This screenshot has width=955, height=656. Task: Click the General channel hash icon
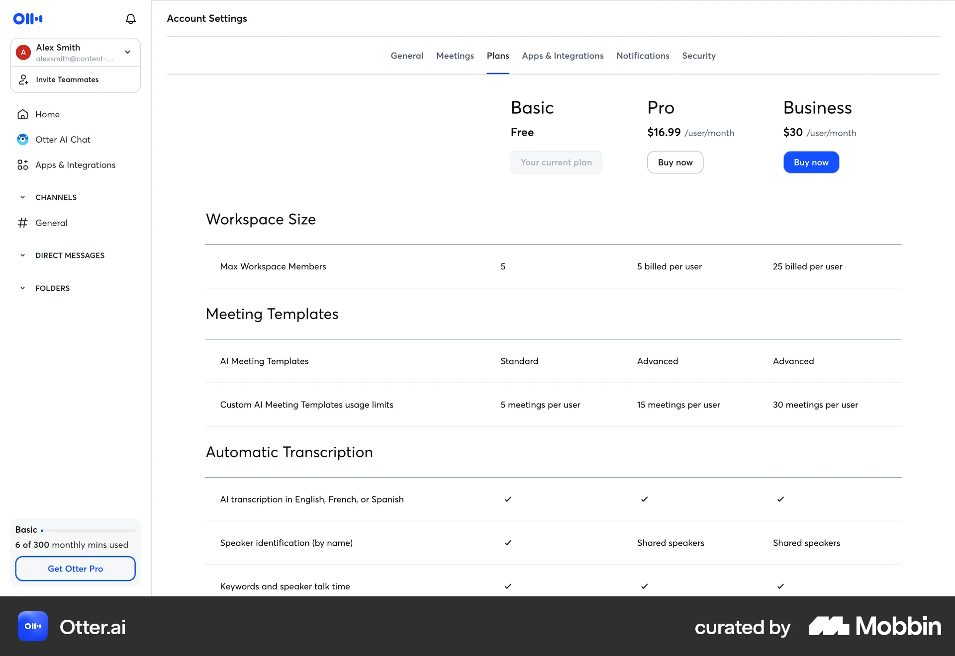pyautogui.click(x=23, y=223)
